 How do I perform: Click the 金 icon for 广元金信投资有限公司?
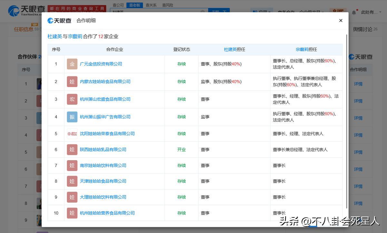click(72, 64)
